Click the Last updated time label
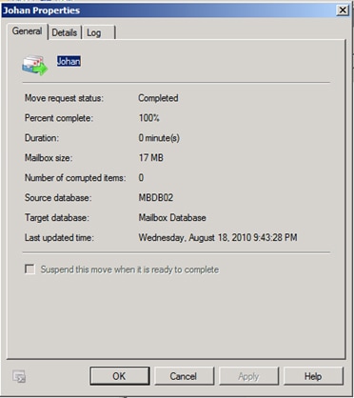This screenshot has width=354, height=398. (59, 238)
